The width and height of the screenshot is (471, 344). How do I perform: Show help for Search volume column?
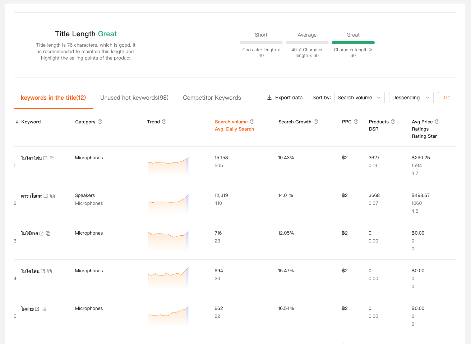[x=252, y=122]
